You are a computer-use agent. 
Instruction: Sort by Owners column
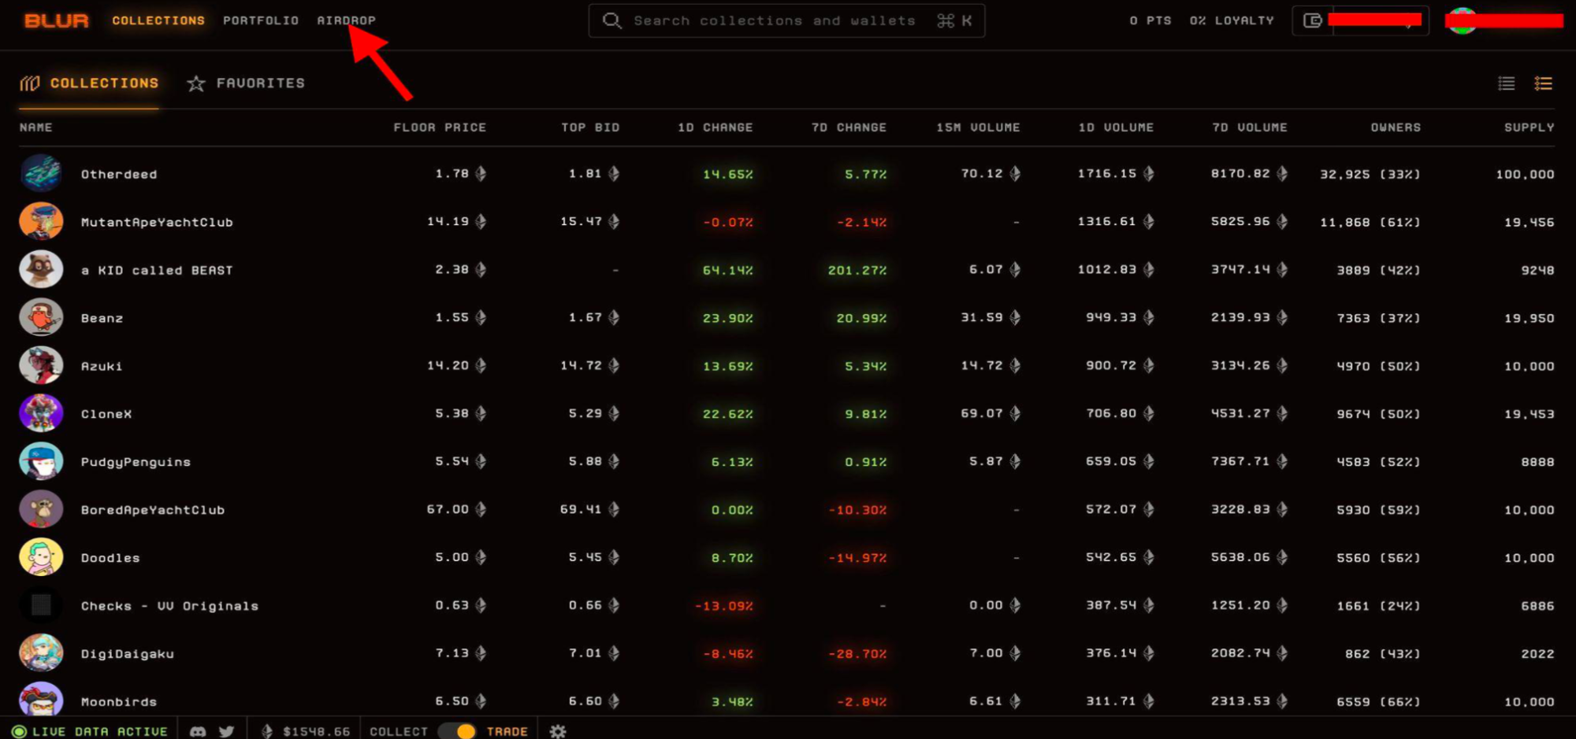(x=1396, y=127)
